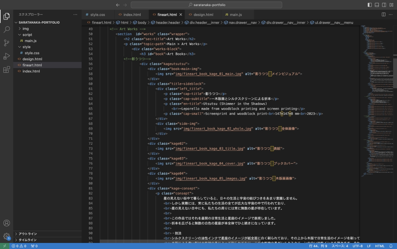
Task: Open the Accounts icon
Action: [x=7, y=223]
